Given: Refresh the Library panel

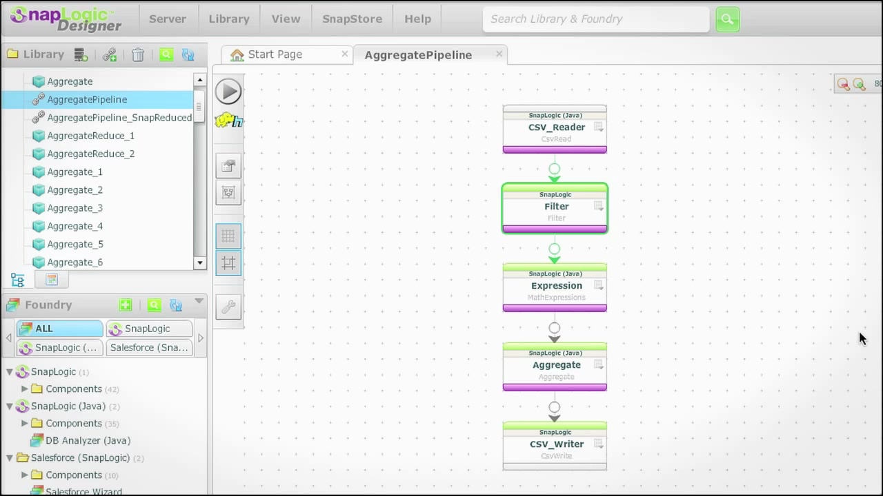Looking at the screenshot, I should (188, 54).
